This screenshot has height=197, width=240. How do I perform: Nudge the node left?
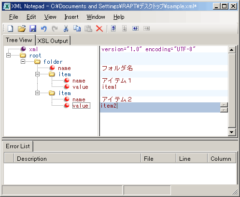(x=136, y=28)
